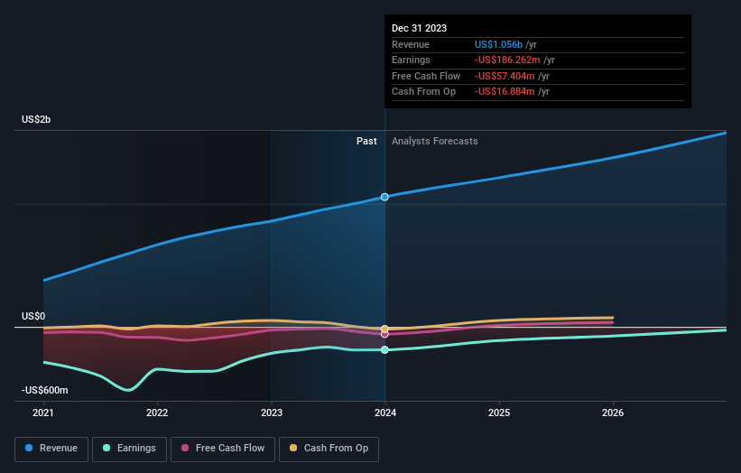Screen dimensions: 741x473
Task: Click the orange Cash From Op data point
Action: click(384, 329)
